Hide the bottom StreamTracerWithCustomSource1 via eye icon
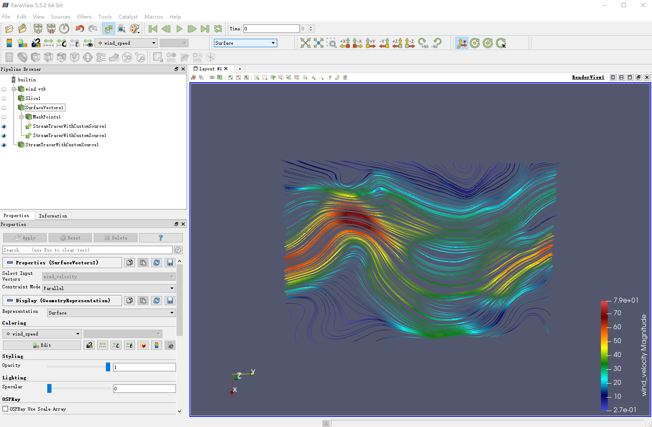The width and height of the screenshot is (652, 427). pyautogui.click(x=4, y=145)
